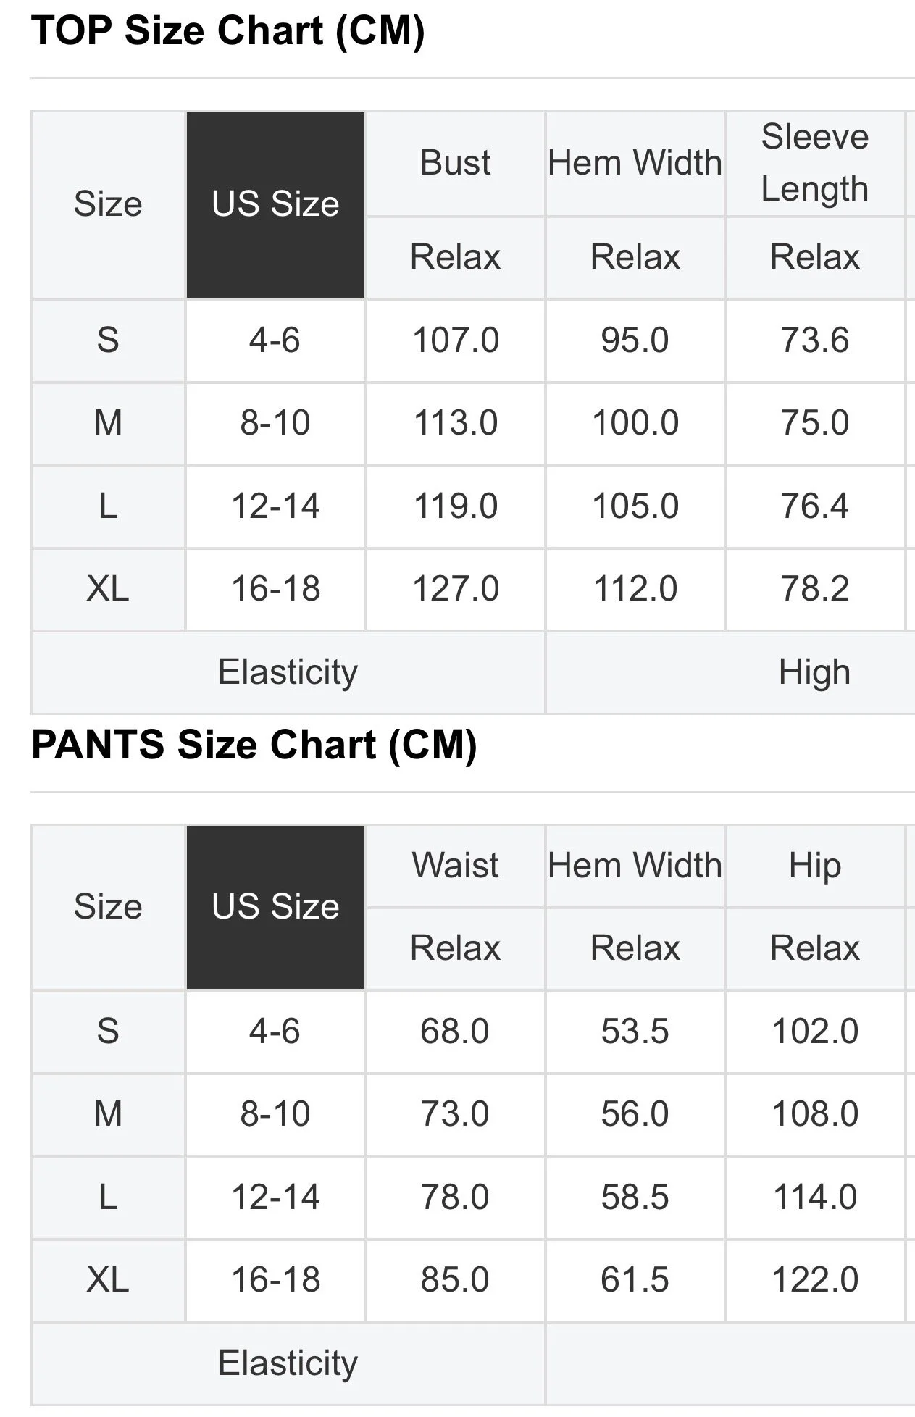Select the 100.0 hem width cell
Image resolution: width=915 pixels, height=1417 pixels.
coord(635,423)
